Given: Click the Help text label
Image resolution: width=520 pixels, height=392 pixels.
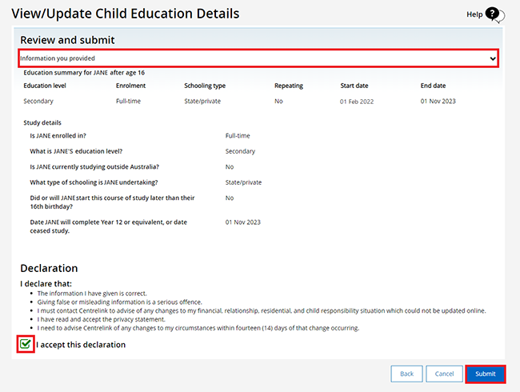Looking at the screenshot, I should (x=474, y=14).
